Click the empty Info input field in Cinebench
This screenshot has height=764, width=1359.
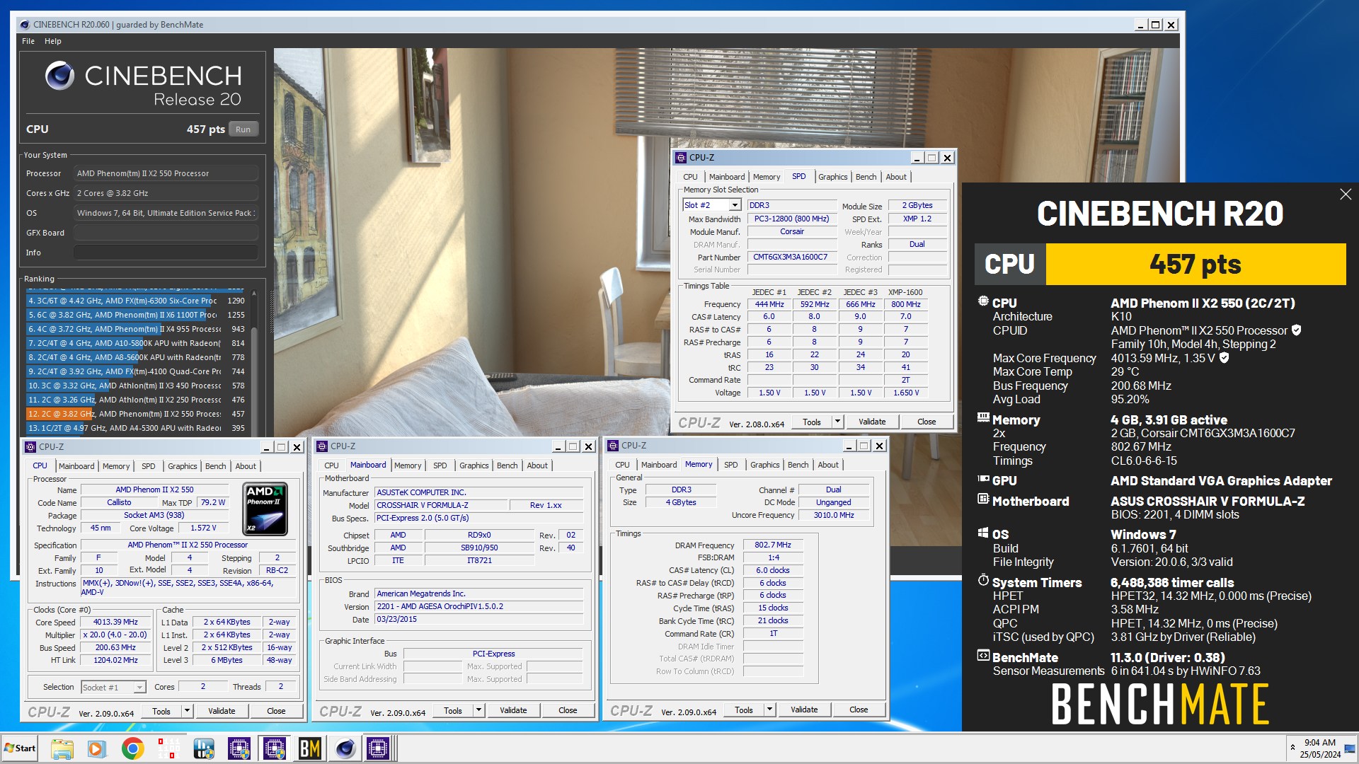click(166, 253)
